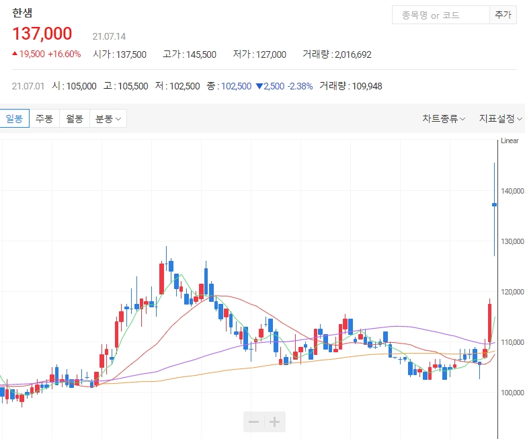This screenshot has width=525, height=439.
Task: Switch to the 월봉 monthly chart tab
Action: point(75,118)
